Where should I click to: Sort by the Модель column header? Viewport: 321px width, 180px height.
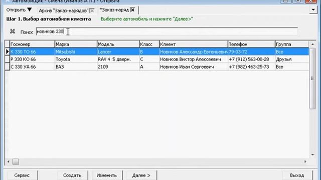pos(118,44)
